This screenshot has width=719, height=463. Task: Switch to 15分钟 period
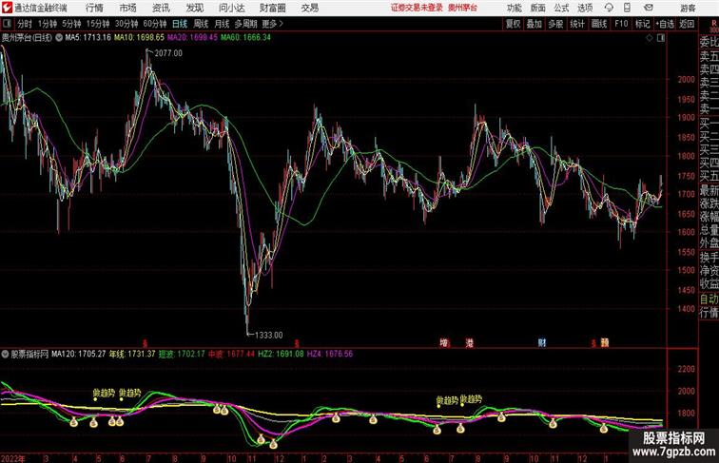coord(98,24)
